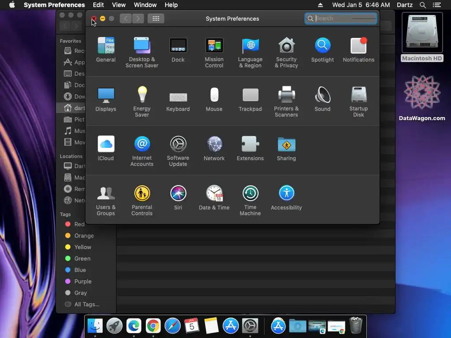The width and height of the screenshot is (451, 338).
Task: Open Siri preferences
Action: click(x=178, y=198)
